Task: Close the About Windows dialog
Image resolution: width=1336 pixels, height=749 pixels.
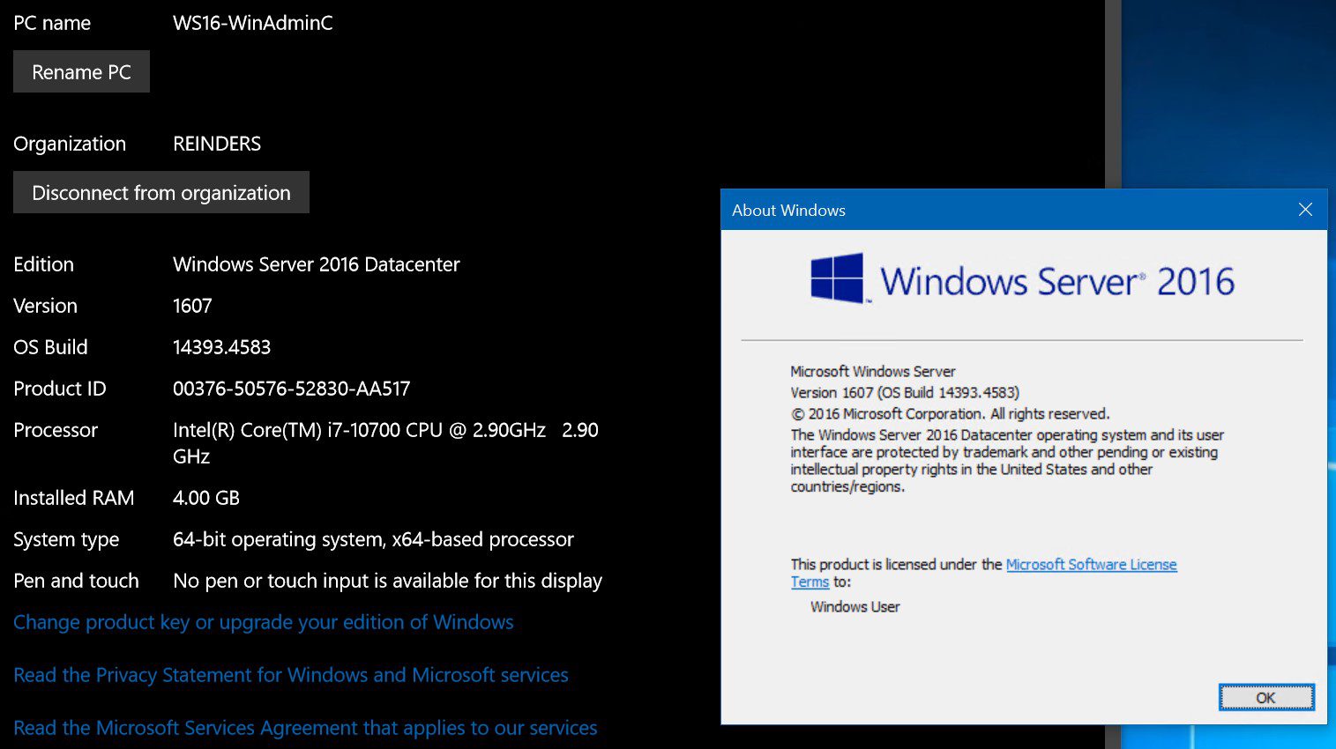Action: click(1305, 210)
